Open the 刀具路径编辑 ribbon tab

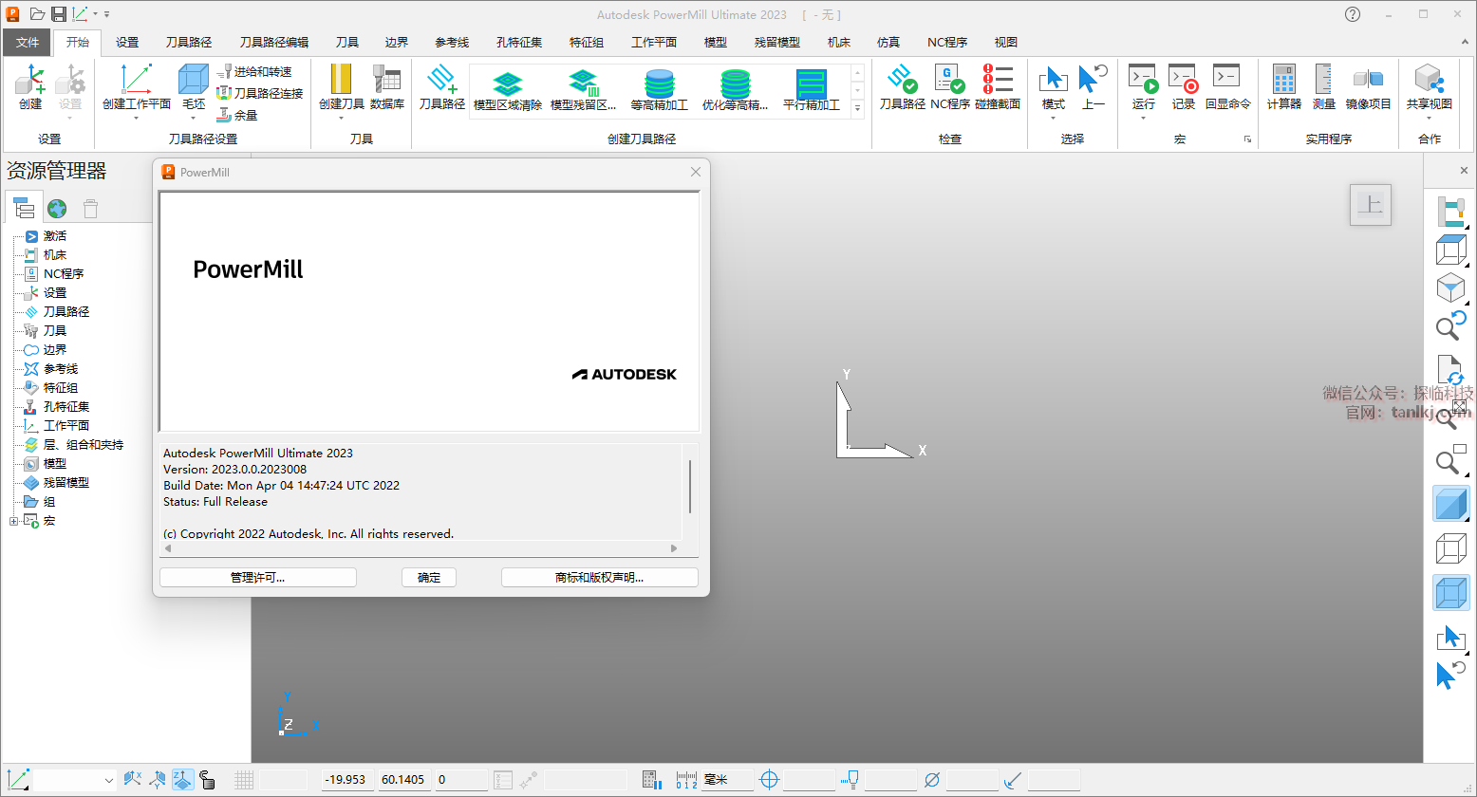(x=273, y=42)
